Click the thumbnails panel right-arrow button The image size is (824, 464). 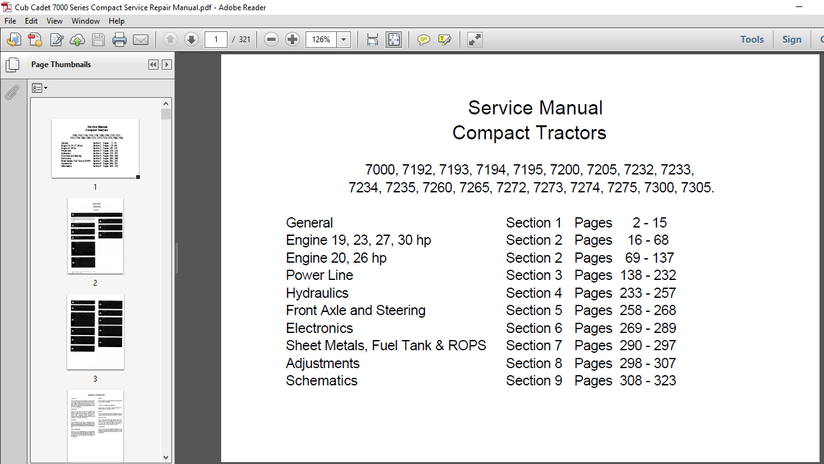[x=166, y=65]
